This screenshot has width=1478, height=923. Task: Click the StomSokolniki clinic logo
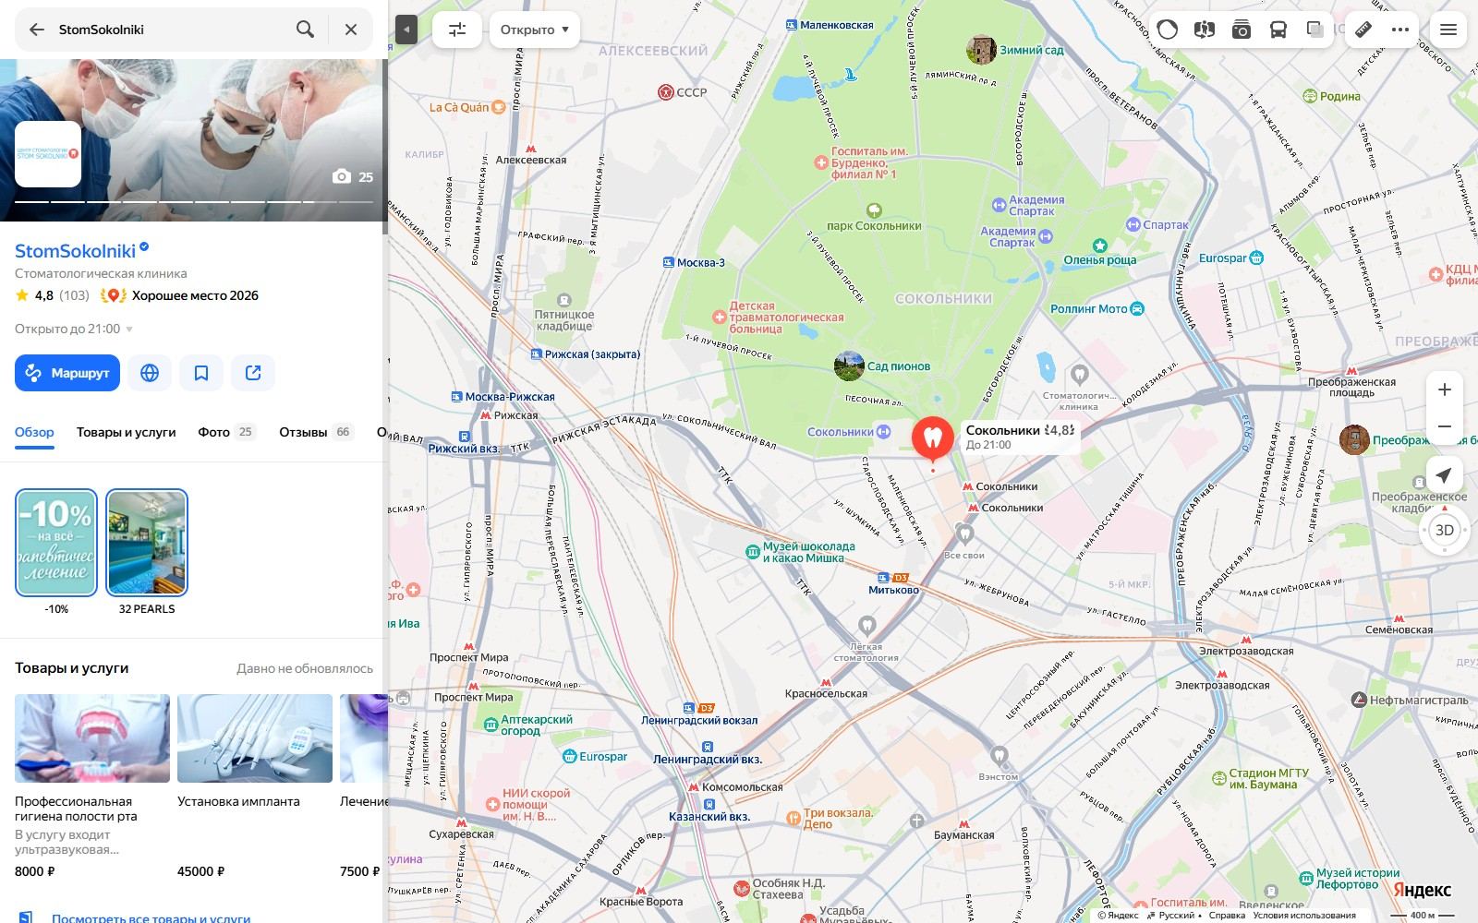(48, 154)
